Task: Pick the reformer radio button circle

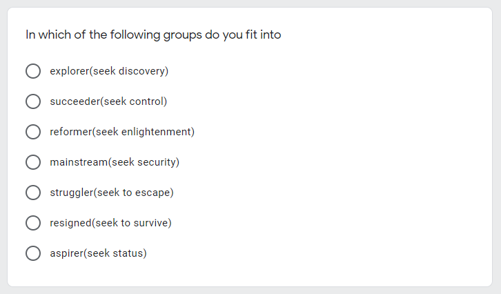Action: [33, 132]
